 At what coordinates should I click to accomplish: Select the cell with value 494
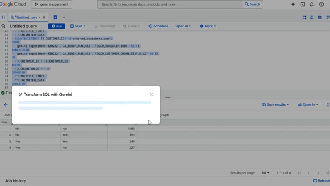tap(122, 135)
